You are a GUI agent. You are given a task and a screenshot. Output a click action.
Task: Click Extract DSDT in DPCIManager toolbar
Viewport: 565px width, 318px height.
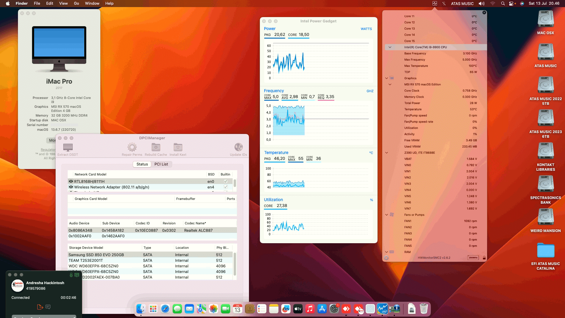pos(68,150)
